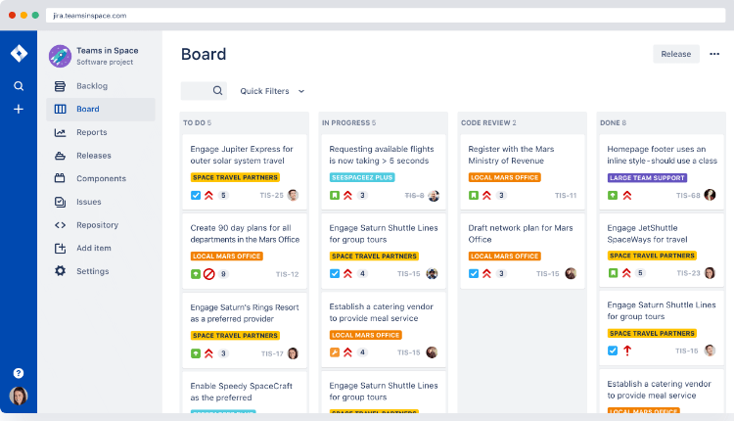The width and height of the screenshot is (734, 421).
Task: Expand the Quick Filters dropdown
Action: click(x=272, y=91)
